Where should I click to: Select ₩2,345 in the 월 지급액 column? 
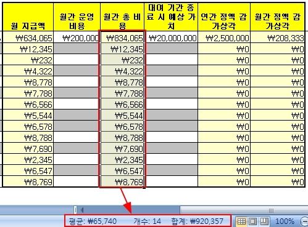coord(28,159)
